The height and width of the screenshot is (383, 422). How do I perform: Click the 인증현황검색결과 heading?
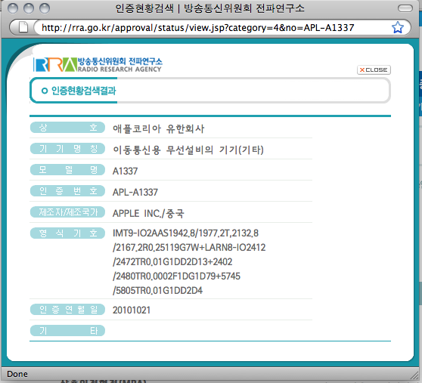(83, 91)
